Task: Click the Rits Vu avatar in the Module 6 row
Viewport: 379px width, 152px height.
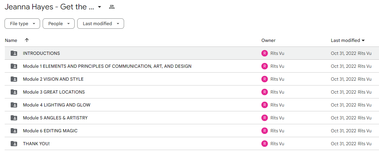Action: pyautogui.click(x=264, y=130)
